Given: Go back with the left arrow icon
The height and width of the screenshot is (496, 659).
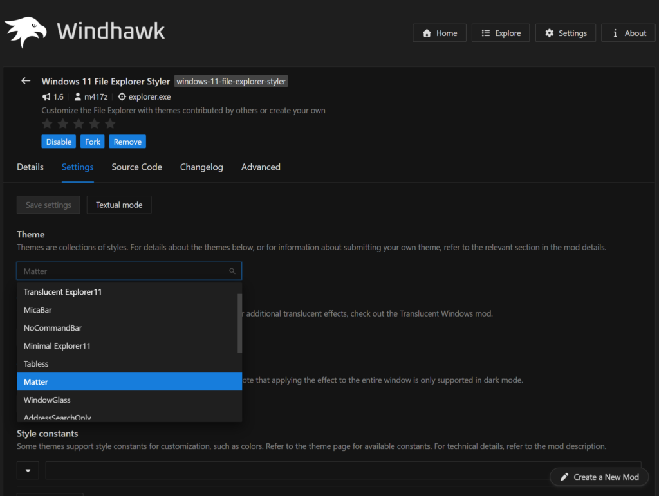Looking at the screenshot, I should pos(26,80).
